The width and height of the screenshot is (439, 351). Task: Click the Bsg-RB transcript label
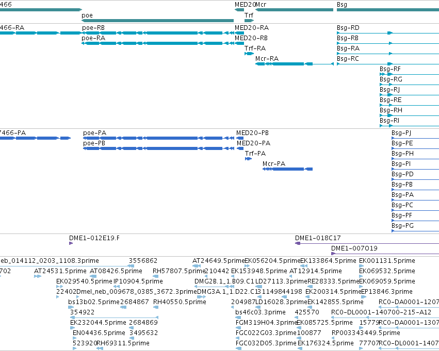(x=348, y=38)
